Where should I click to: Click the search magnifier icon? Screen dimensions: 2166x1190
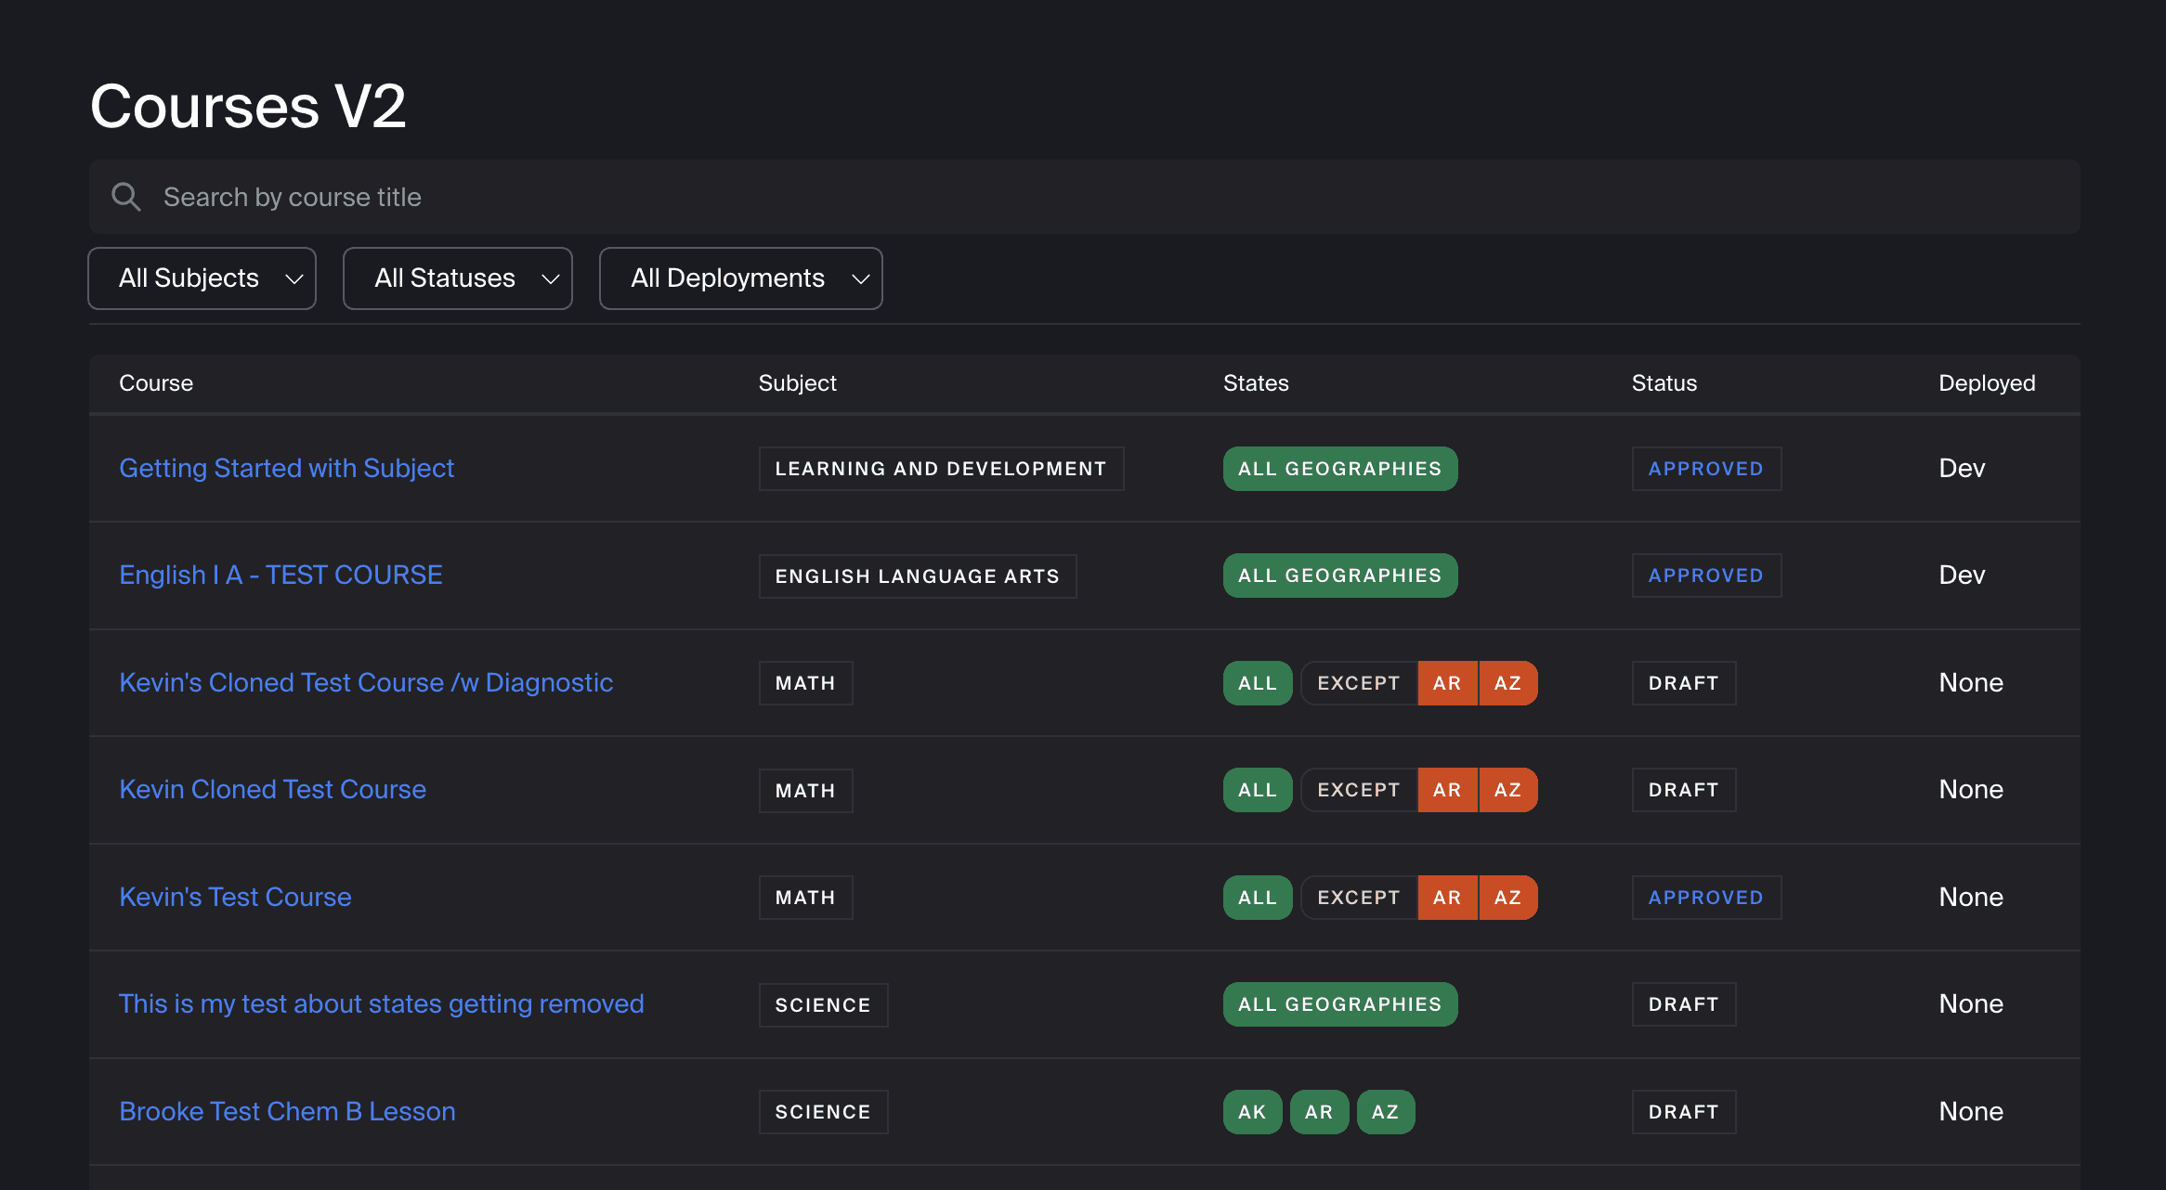point(126,197)
